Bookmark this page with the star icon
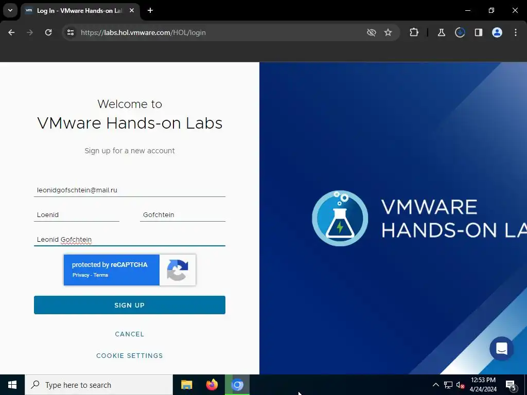The image size is (527, 395). 388,32
